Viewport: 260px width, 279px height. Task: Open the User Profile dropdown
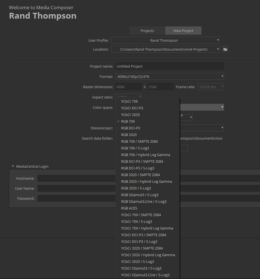click(165, 40)
